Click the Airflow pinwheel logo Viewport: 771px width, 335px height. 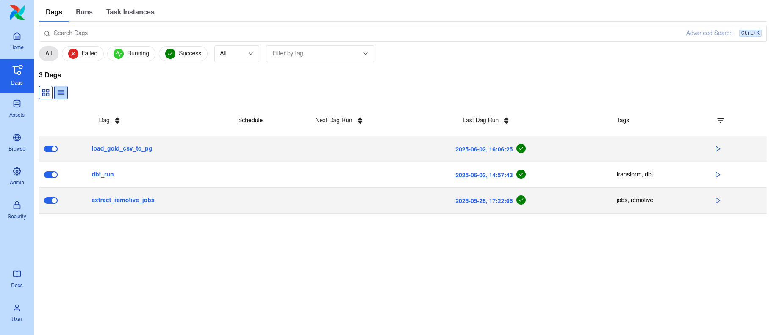pyautogui.click(x=17, y=13)
